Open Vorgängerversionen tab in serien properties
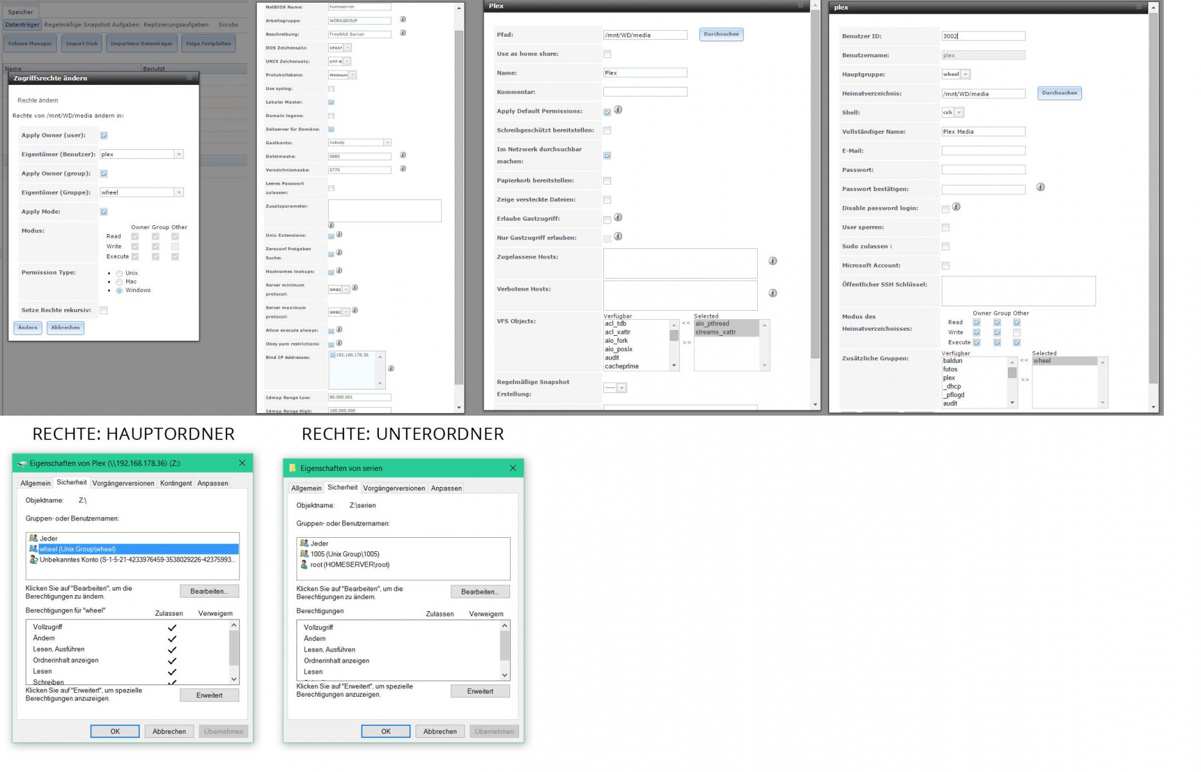The height and width of the screenshot is (772, 1201). coord(394,488)
